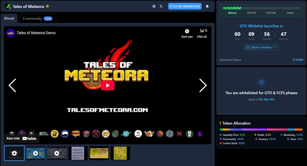Click the 0 TASM reserved tokens value
Screen dimensions: 307x166
pos(298,60)
